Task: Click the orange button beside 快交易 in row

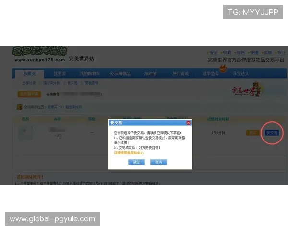Action: pos(252,133)
